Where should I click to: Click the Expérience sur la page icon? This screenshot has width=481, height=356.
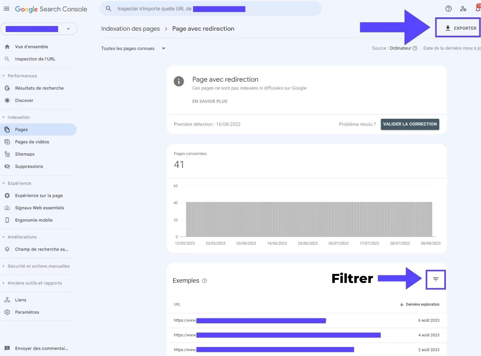pyautogui.click(x=7, y=196)
